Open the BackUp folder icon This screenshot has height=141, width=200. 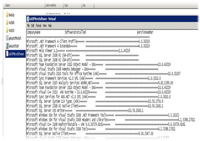click(7, 15)
